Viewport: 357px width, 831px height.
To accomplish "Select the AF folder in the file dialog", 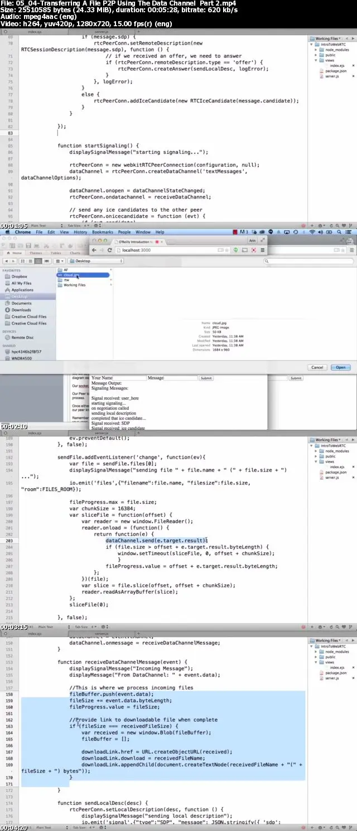I will (66, 270).
